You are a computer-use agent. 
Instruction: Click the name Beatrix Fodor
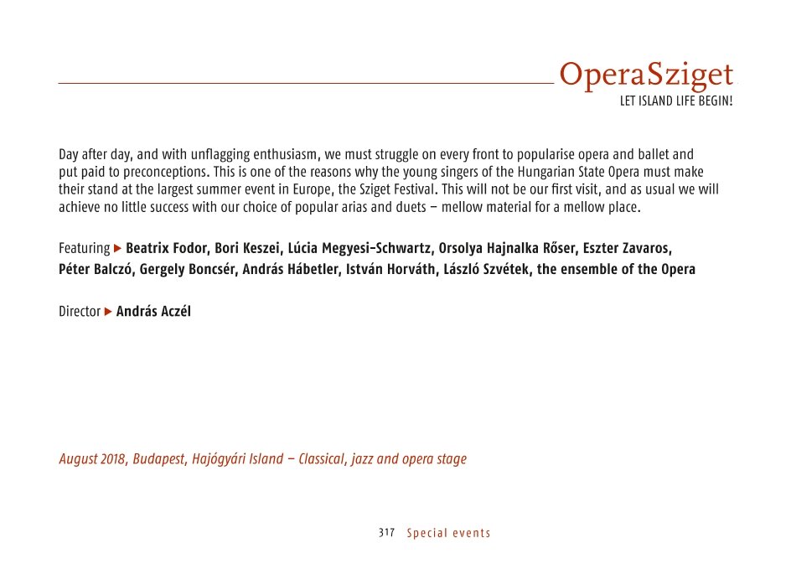point(167,248)
